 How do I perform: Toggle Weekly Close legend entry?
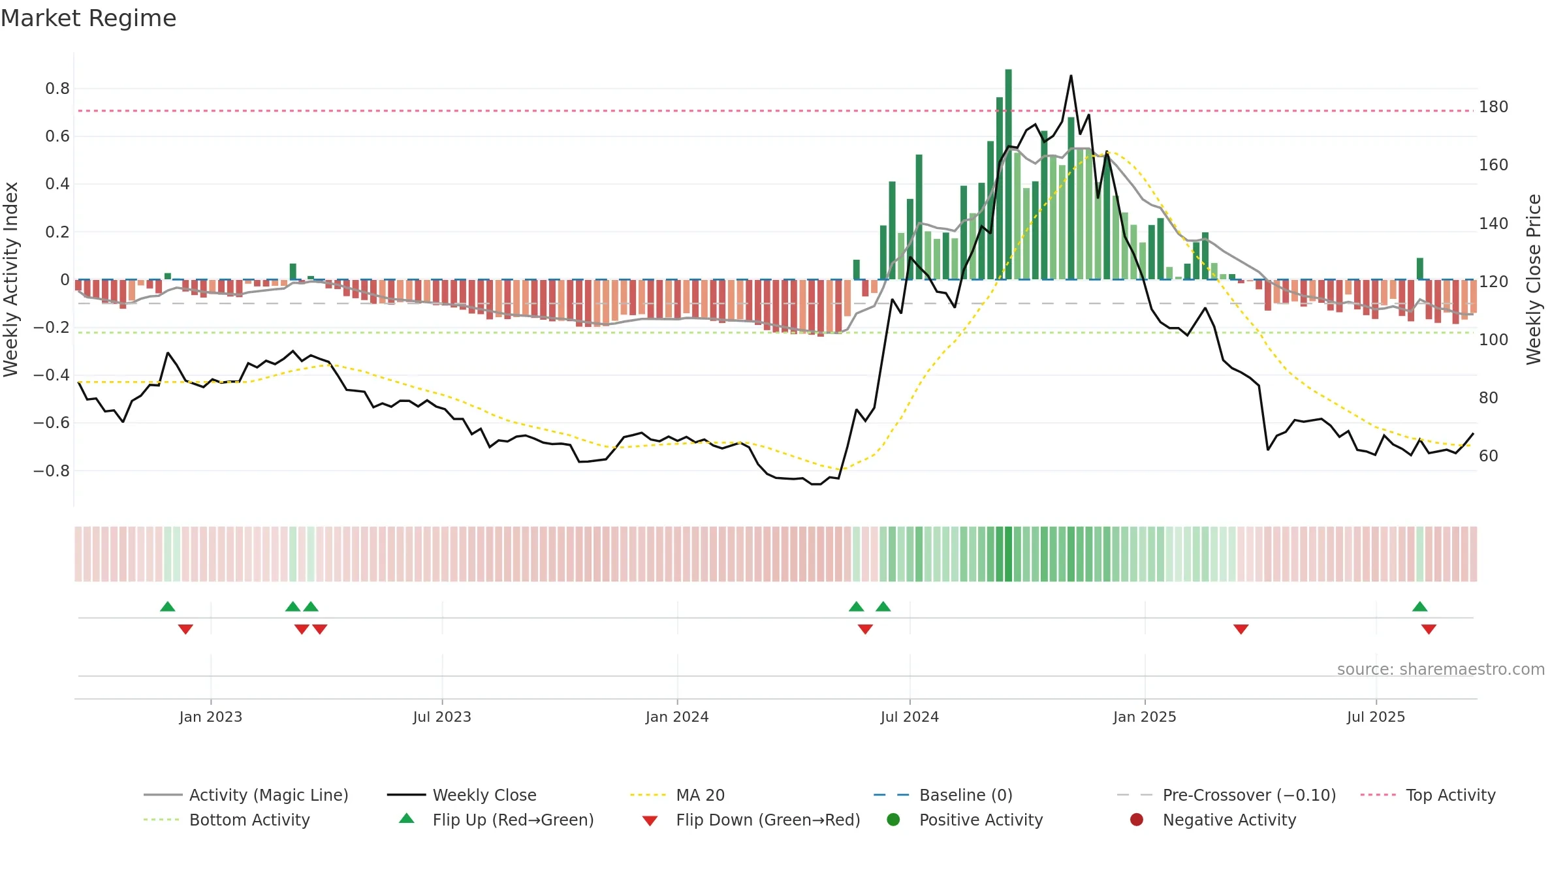point(462,795)
